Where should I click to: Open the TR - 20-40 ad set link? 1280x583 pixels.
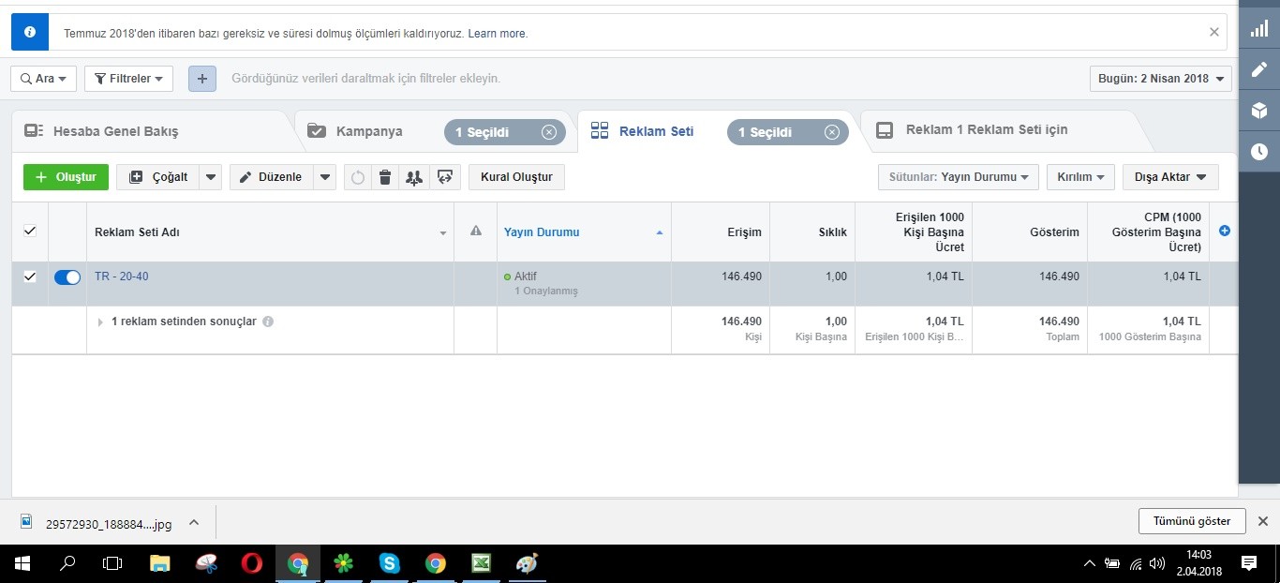tap(122, 277)
